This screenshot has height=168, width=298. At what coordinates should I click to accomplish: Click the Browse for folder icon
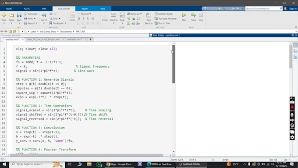tap(14, 32)
